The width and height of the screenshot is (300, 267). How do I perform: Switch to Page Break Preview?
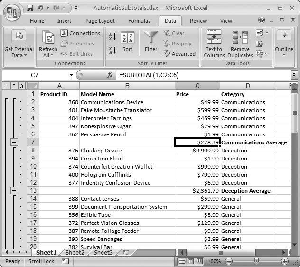199,261
